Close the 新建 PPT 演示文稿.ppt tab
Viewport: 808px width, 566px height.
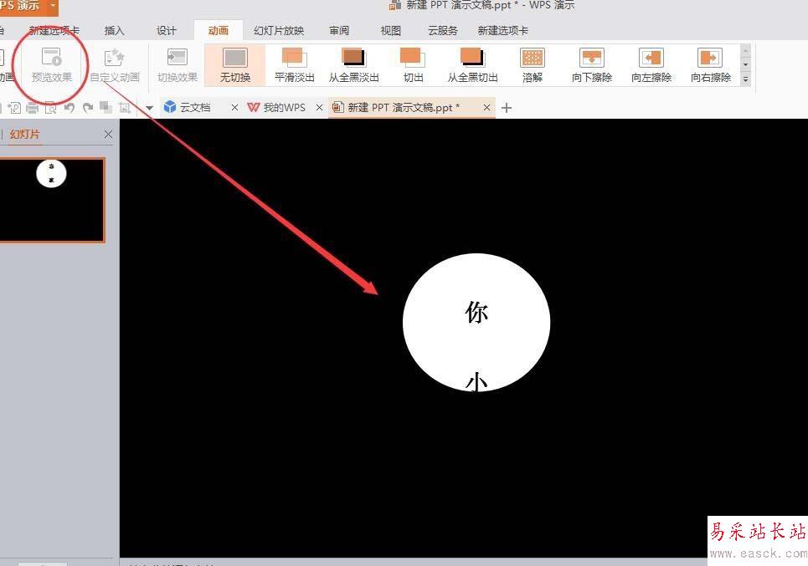[486, 108]
